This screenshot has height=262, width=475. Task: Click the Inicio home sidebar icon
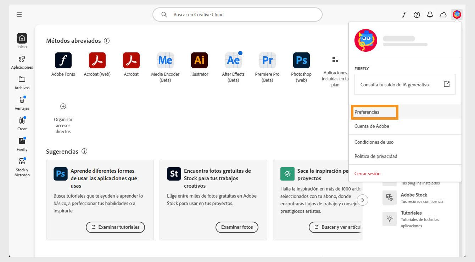(x=22, y=38)
